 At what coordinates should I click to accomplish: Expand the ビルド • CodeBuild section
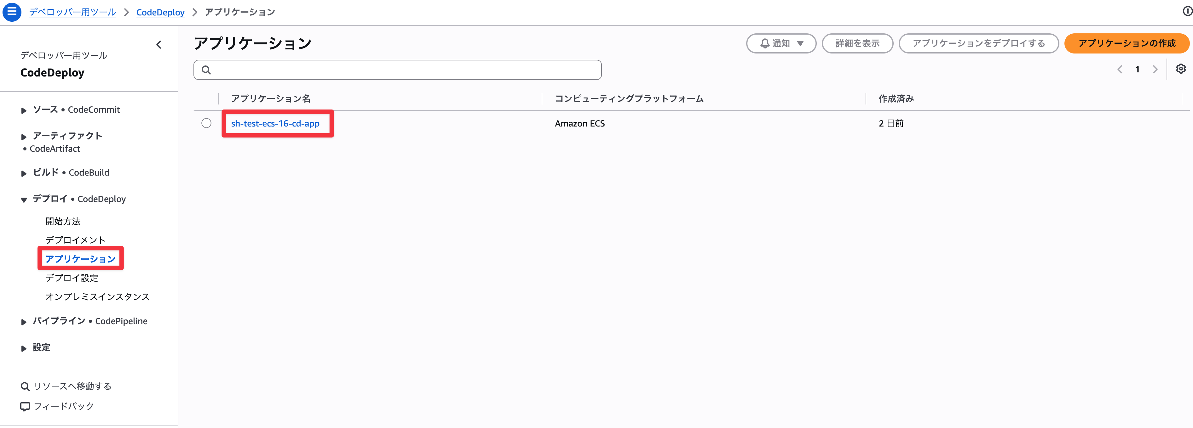[24, 173]
